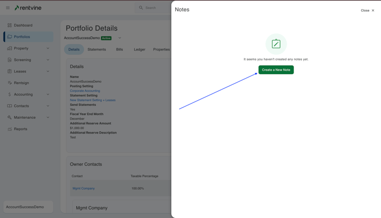Click the Portfolio Details title
This screenshot has height=218, width=381.
click(x=92, y=28)
